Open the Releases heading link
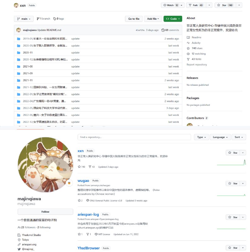This screenshot has width=250, height=252. [x=192, y=78]
